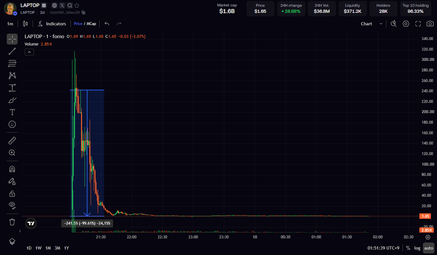Open the quick search lightning icon

click(x=394, y=24)
